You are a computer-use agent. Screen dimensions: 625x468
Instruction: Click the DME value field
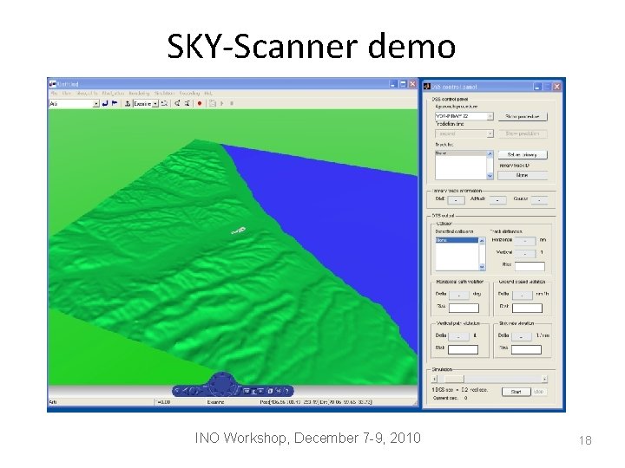pos(456,200)
